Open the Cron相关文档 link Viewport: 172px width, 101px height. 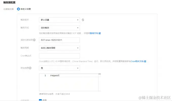[137, 61]
